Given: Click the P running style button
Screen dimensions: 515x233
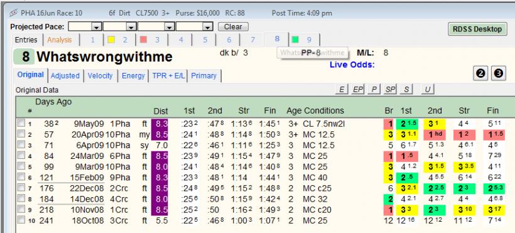Looking at the screenshot, I should [374, 89].
